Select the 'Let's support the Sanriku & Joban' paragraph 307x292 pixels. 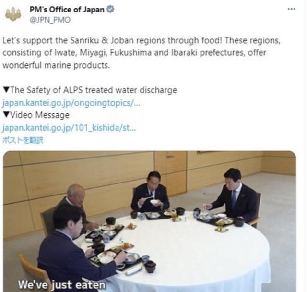(x=142, y=53)
